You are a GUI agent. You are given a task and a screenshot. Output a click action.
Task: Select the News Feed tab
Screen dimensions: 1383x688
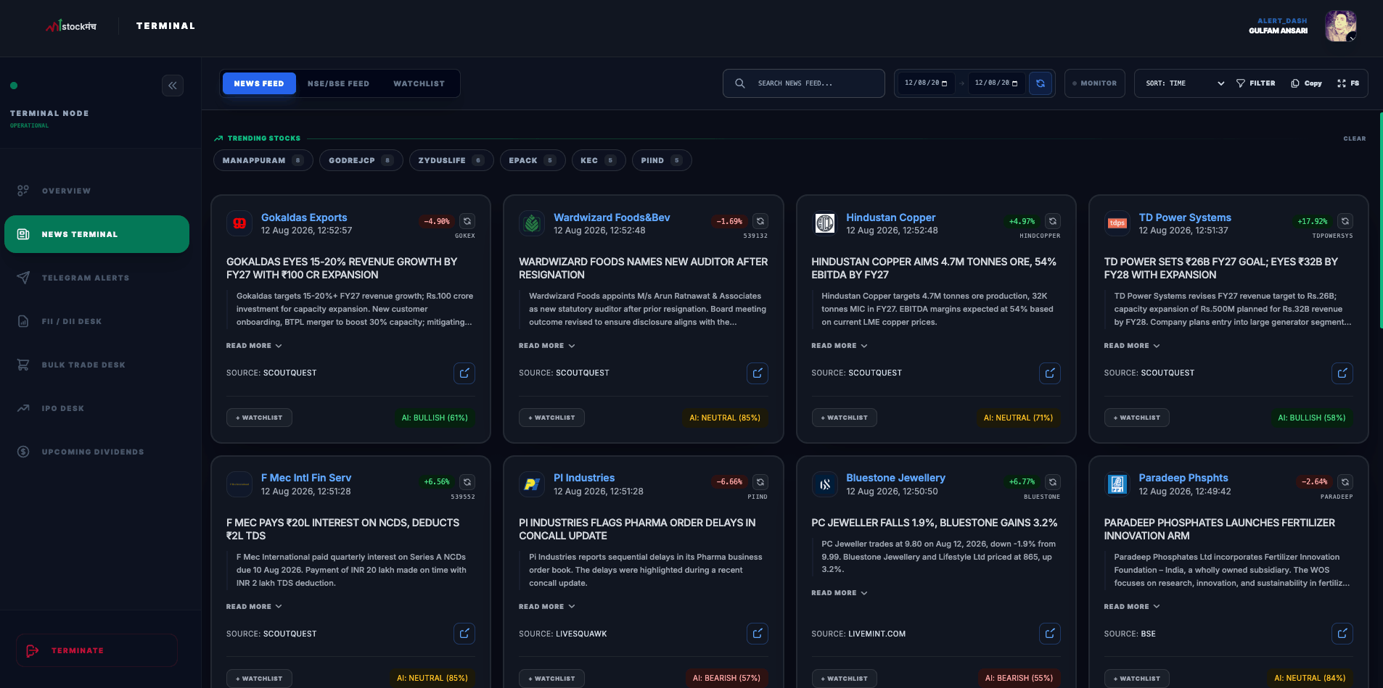[x=259, y=83]
